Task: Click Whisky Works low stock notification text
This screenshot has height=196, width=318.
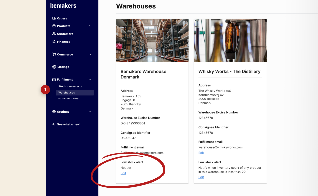Action: pos(230,170)
